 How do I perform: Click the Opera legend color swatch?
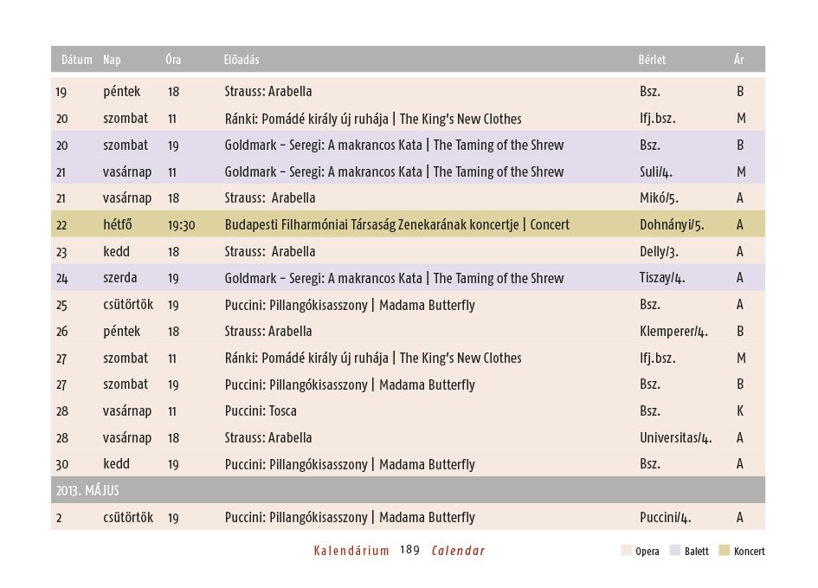(626, 552)
